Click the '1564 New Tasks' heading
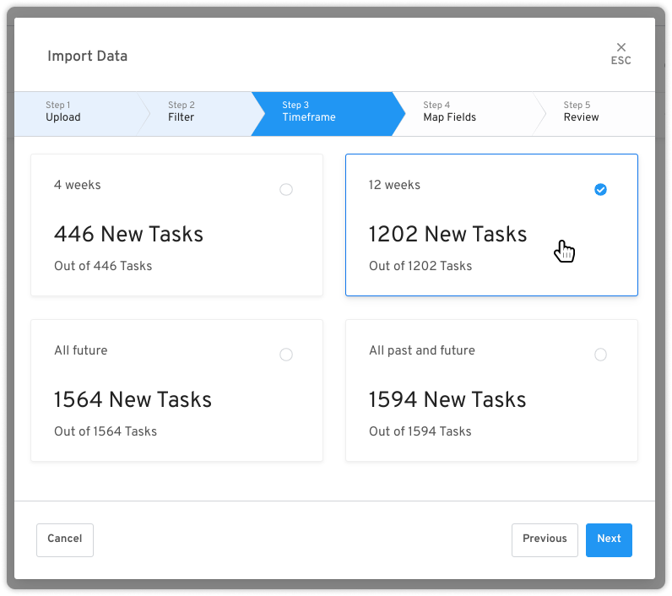Viewport: 672px width, 596px height. [133, 400]
